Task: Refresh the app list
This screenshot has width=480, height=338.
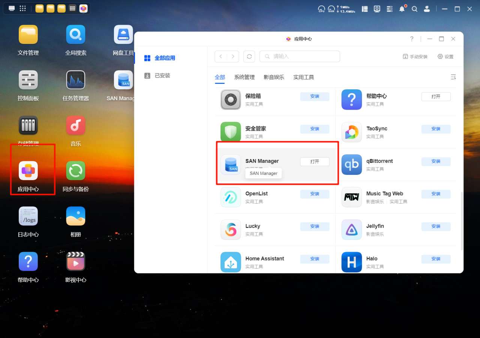Action: point(249,56)
